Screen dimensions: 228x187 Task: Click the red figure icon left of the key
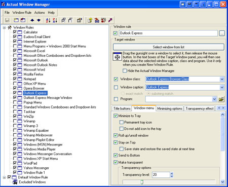(x=103, y=20)
